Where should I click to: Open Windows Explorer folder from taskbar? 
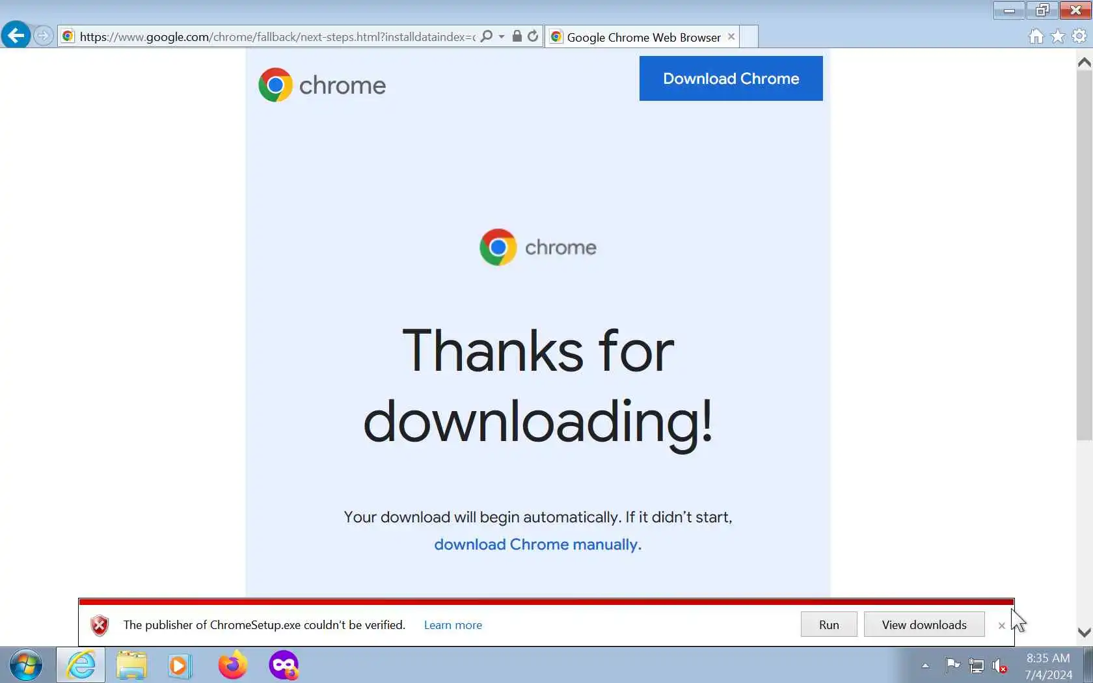tap(131, 665)
